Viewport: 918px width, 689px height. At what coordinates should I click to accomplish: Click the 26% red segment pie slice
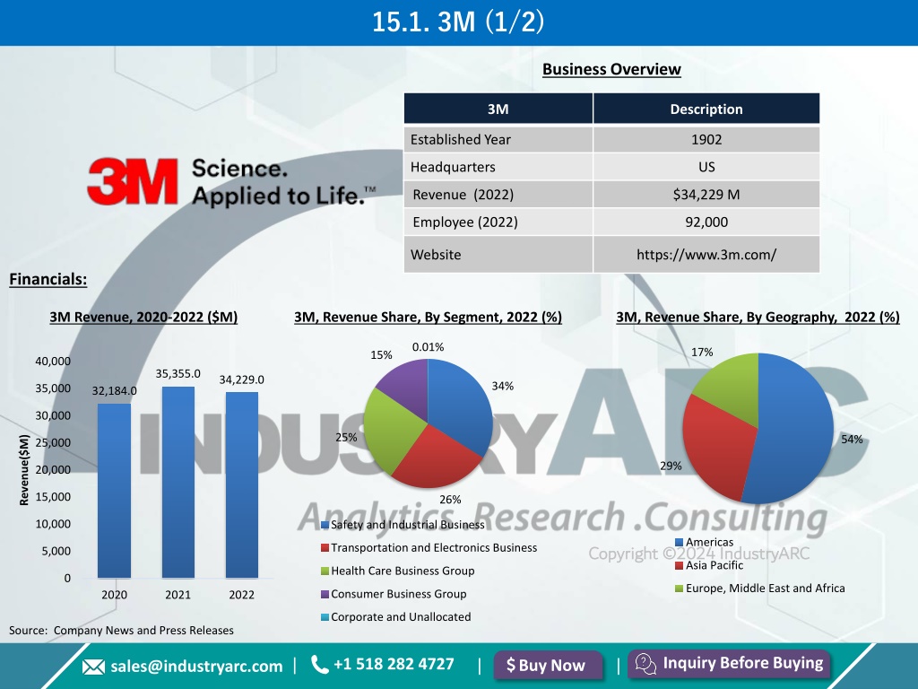[x=437, y=460]
